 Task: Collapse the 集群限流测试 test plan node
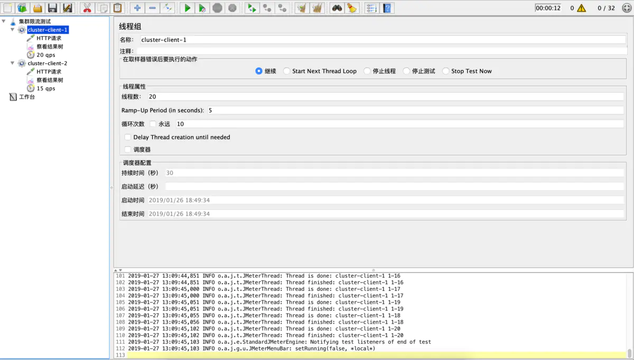pos(4,22)
